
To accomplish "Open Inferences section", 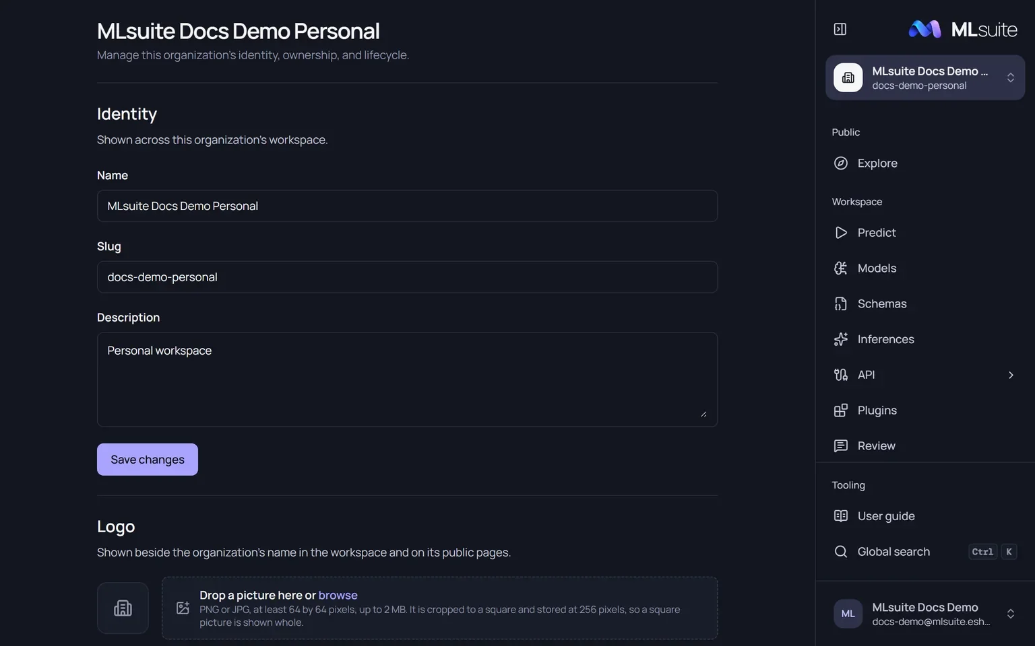I will click(925, 339).
